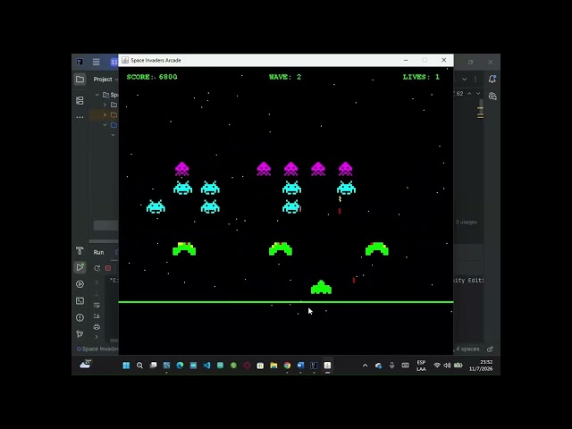Click the microphone tray icon
The height and width of the screenshot is (429, 572).
pyautogui.click(x=391, y=366)
